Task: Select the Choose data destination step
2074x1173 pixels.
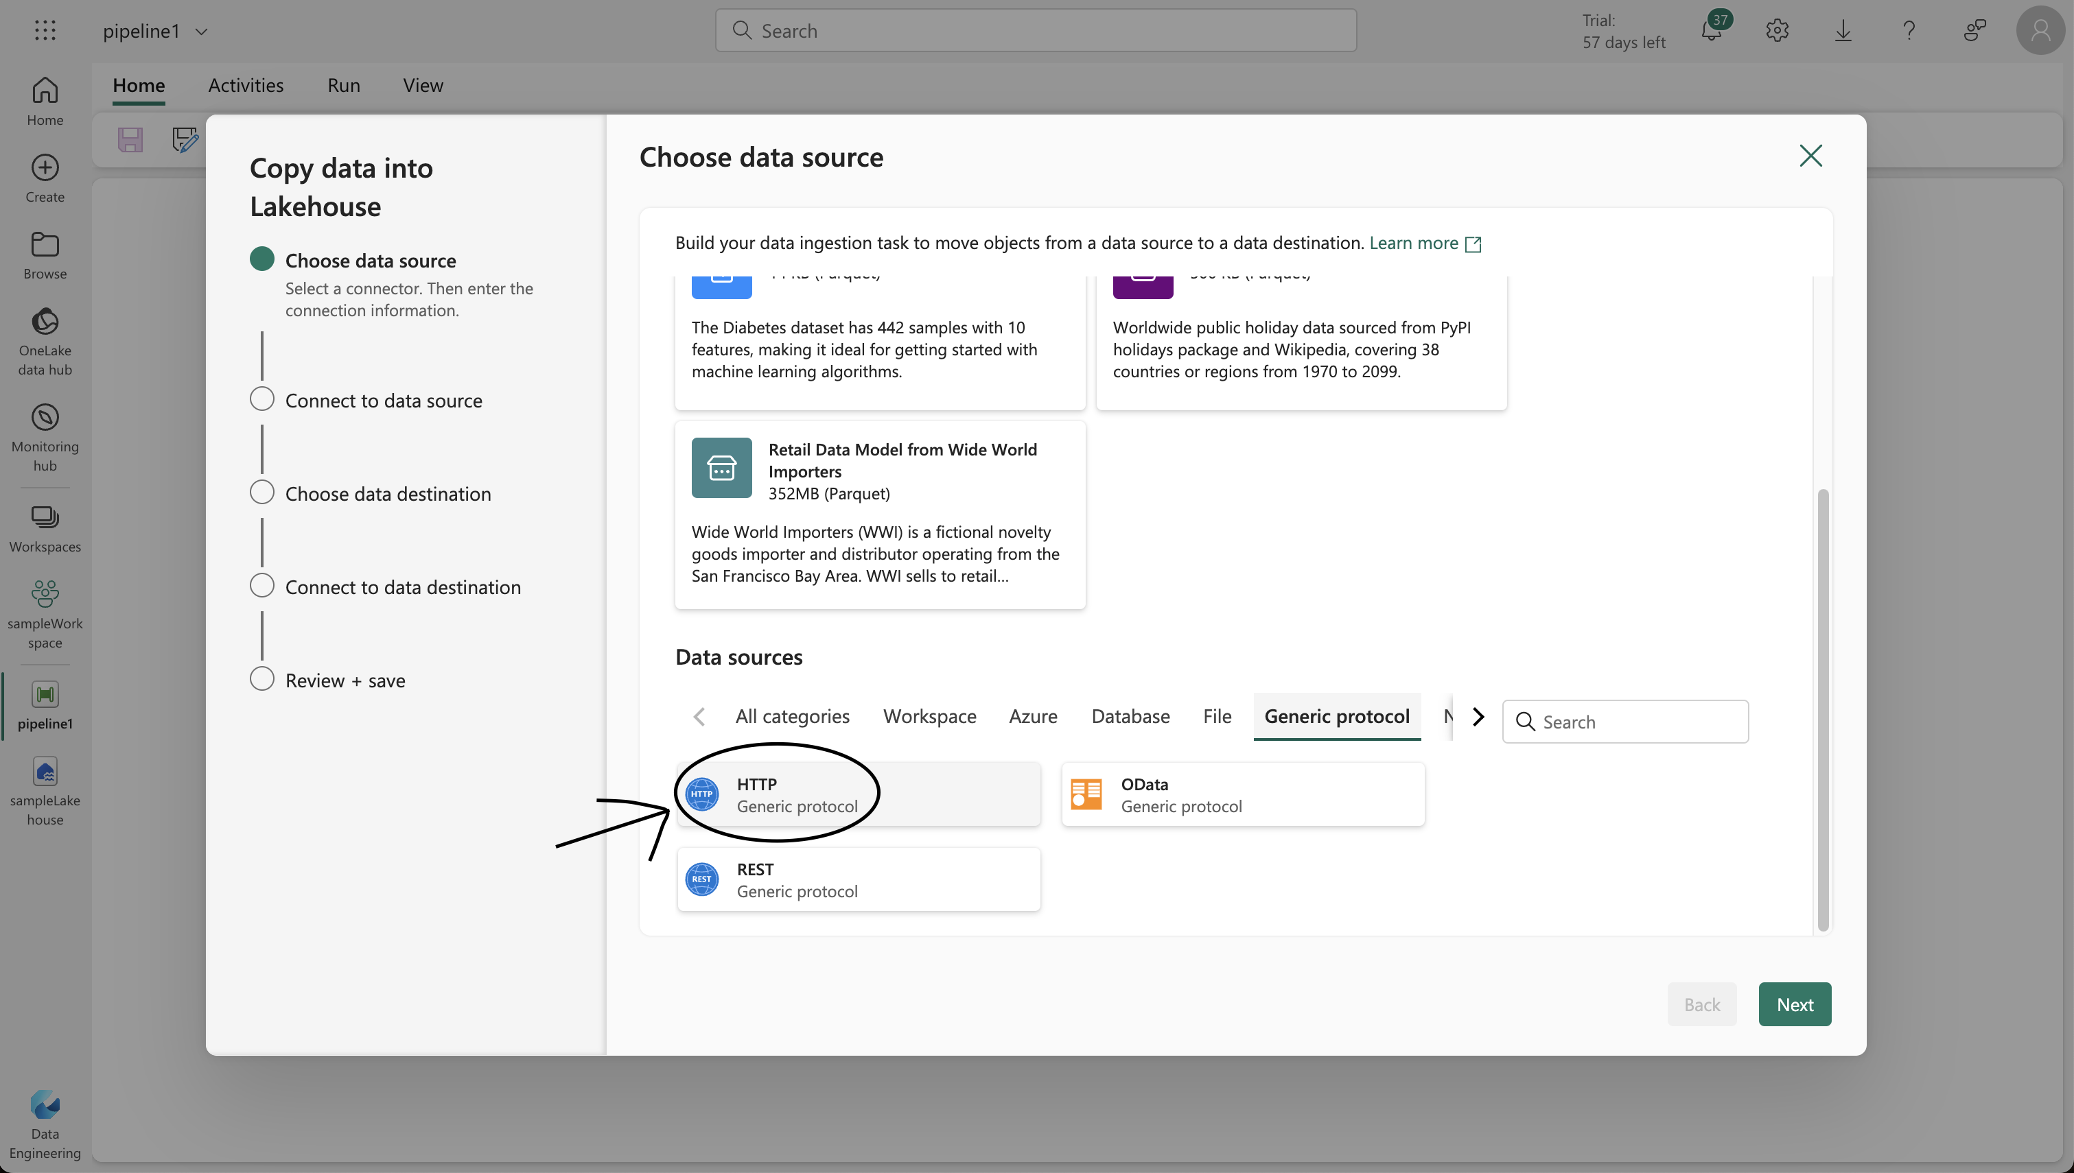Action: [371, 493]
